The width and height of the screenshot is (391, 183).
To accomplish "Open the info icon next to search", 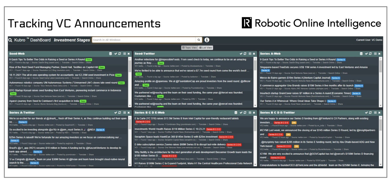I will click(x=207, y=40).
